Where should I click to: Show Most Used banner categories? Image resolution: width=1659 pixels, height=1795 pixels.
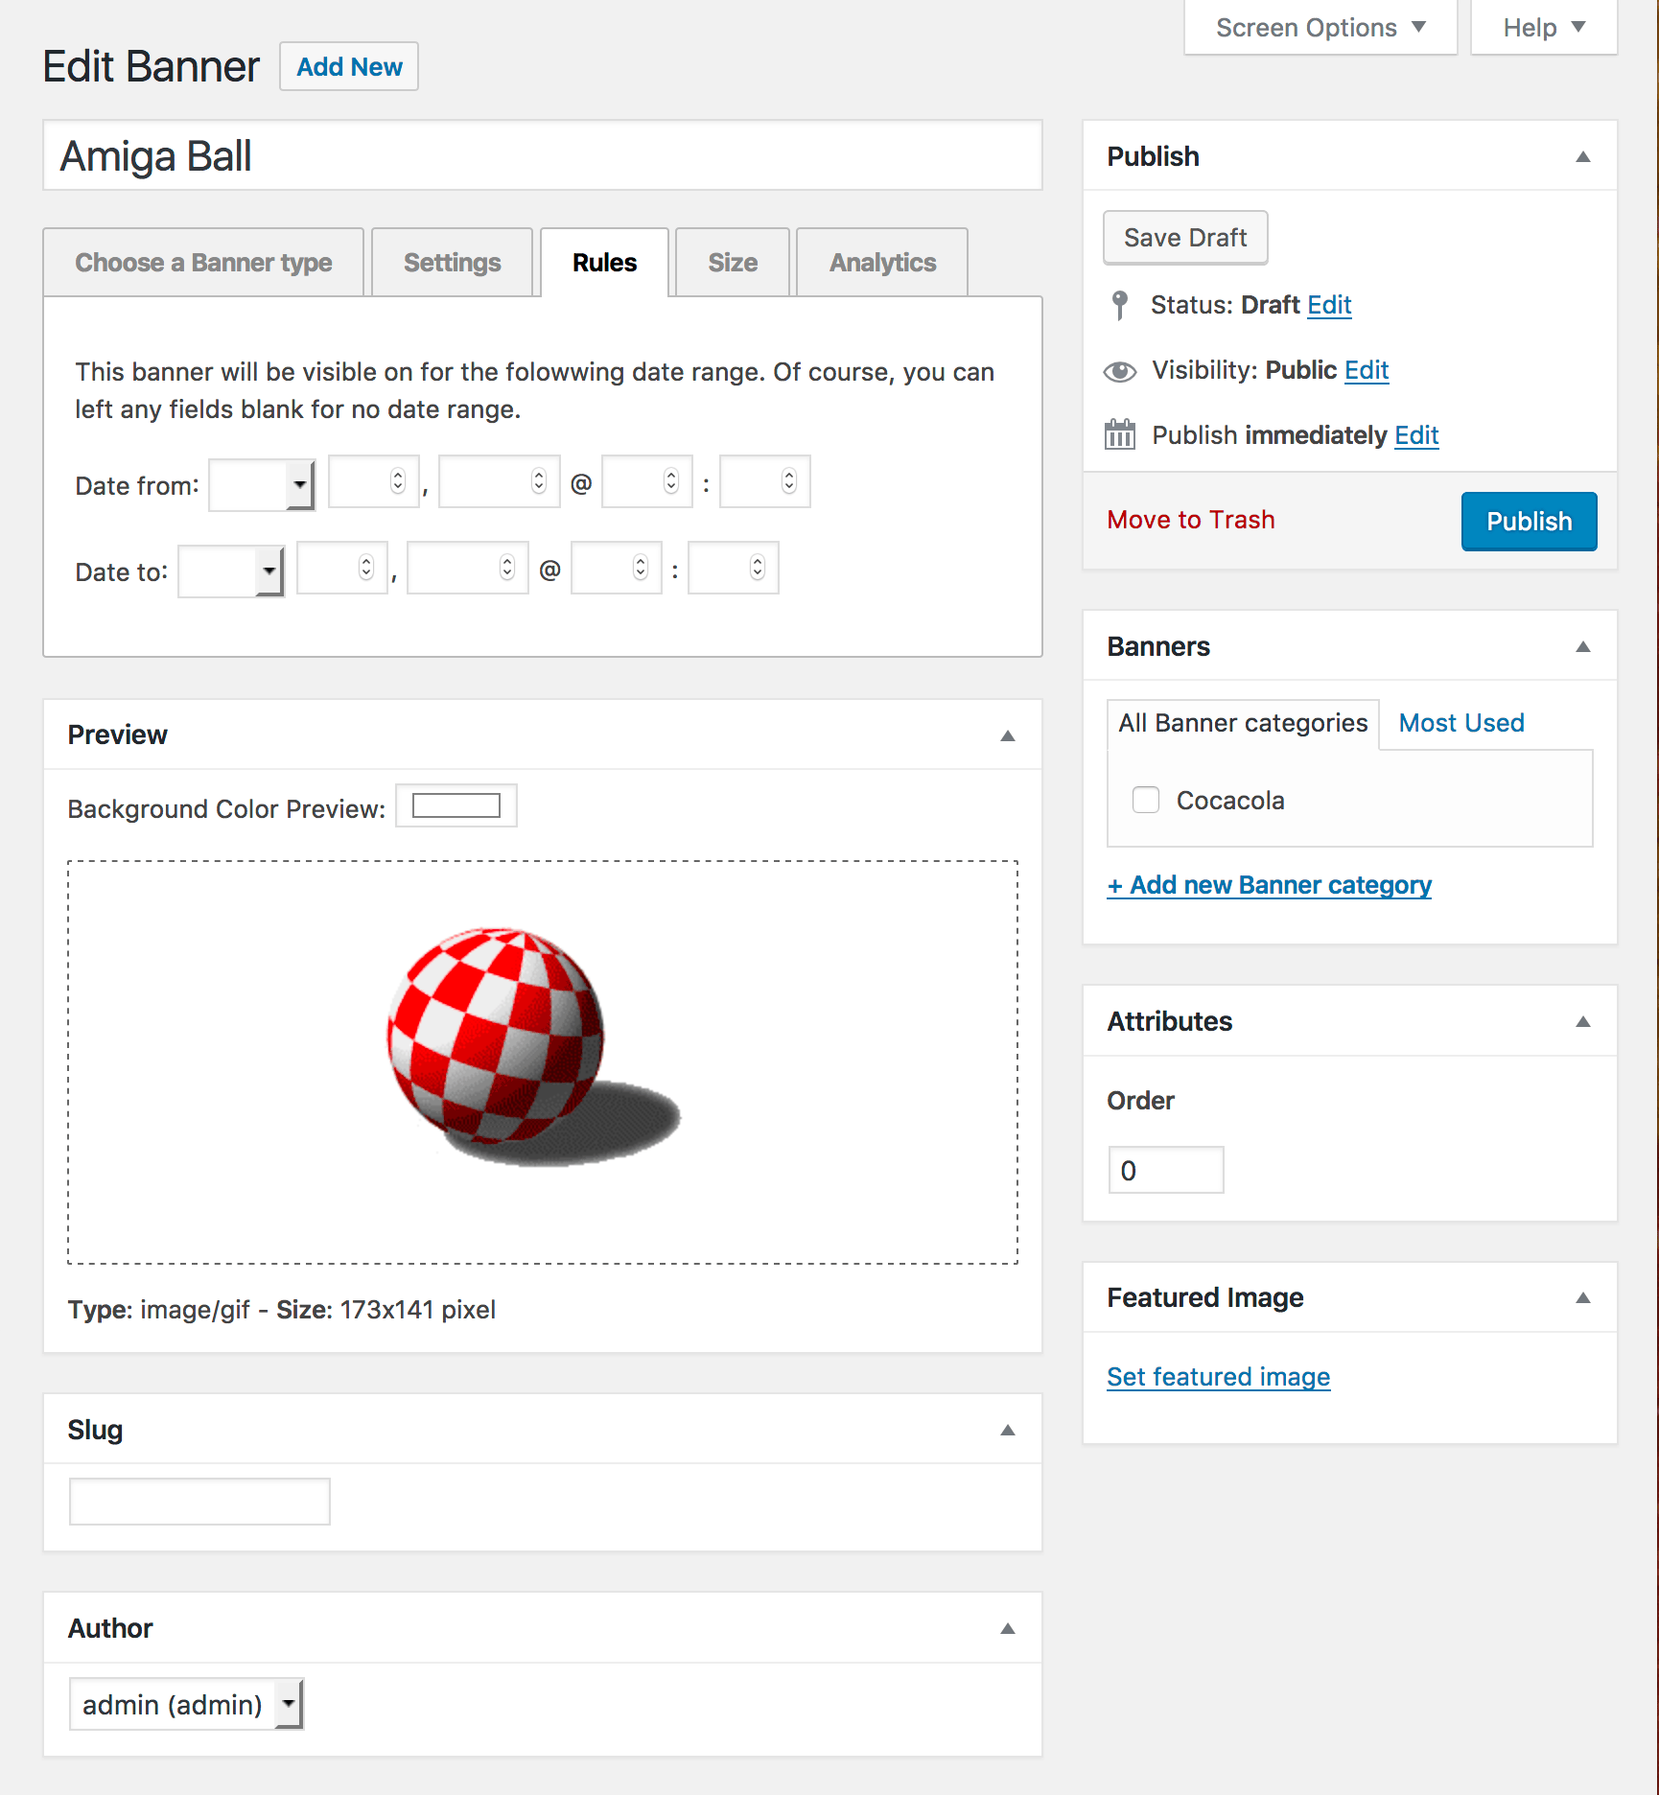[x=1461, y=723]
